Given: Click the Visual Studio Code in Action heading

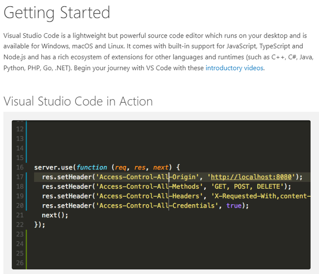Looking at the screenshot, I should (x=78, y=101).
